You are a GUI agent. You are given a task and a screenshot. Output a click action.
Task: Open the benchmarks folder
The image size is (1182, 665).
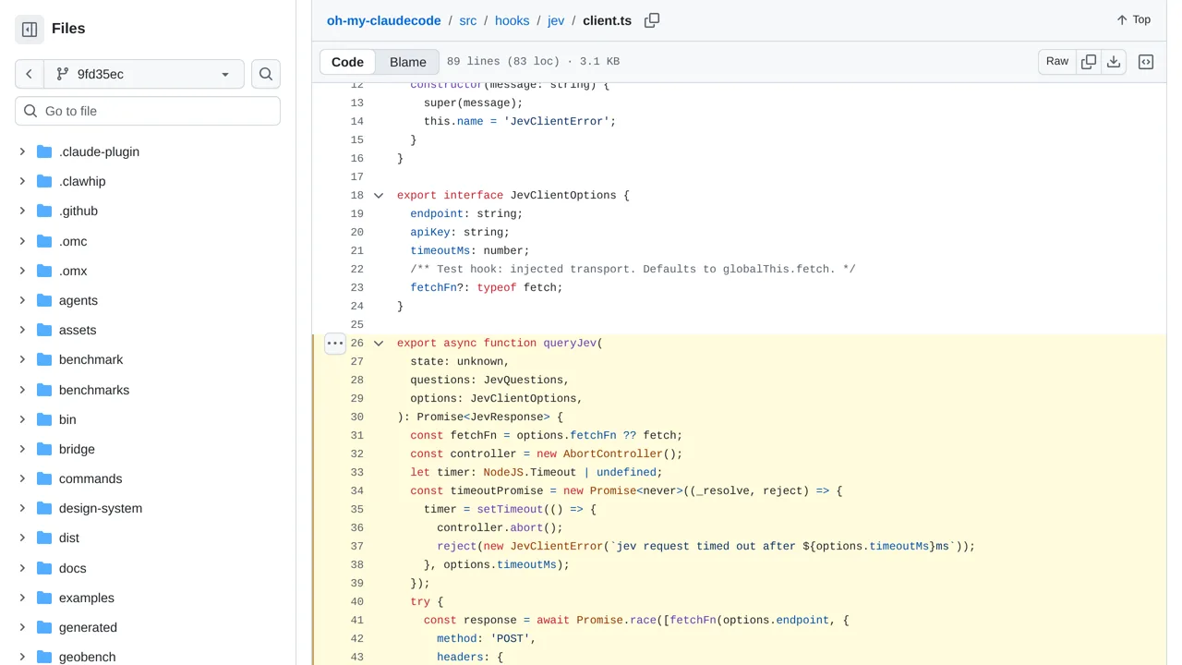click(x=94, y=390)
